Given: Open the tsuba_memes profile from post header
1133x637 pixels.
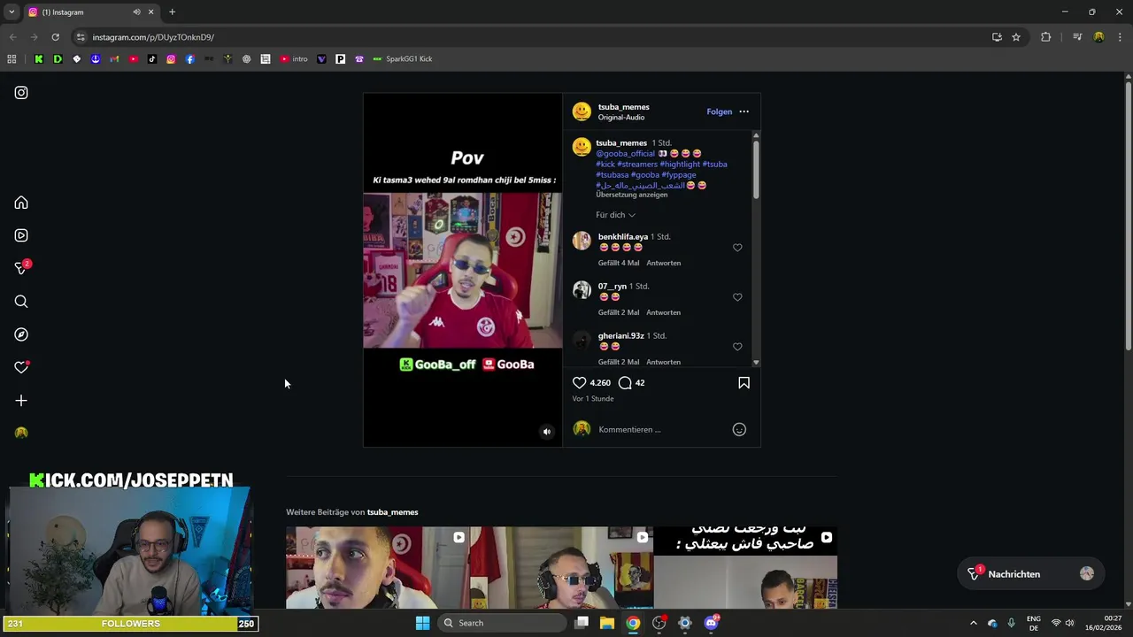Looking at the screenshot, I should pos(623,107).
